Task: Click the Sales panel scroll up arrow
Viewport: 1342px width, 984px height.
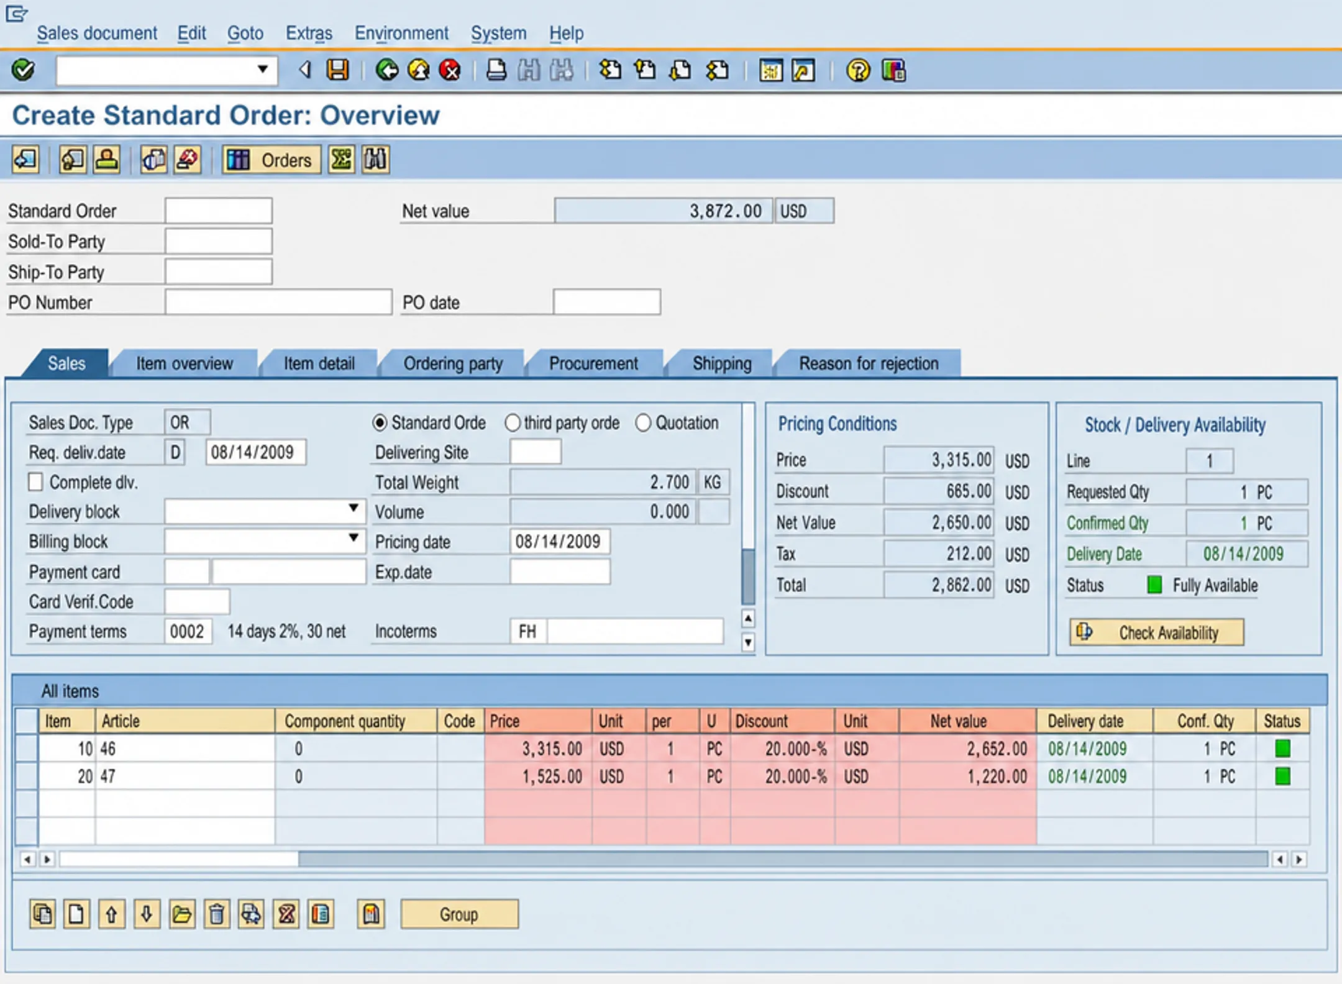Action: tap(749, 619)
